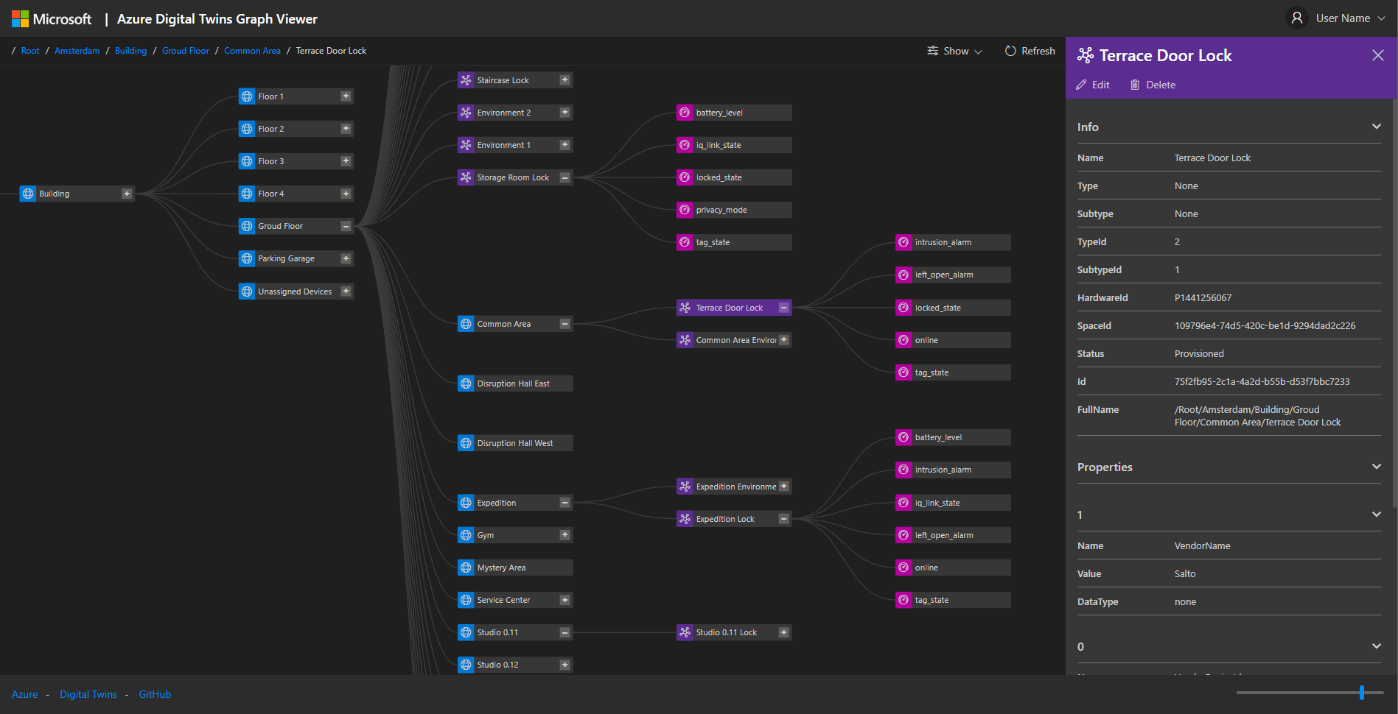Viewport: 1398px width, 714px height.
Task: Click the globe icon on the Building node
Action: click(x=28, y=193)
